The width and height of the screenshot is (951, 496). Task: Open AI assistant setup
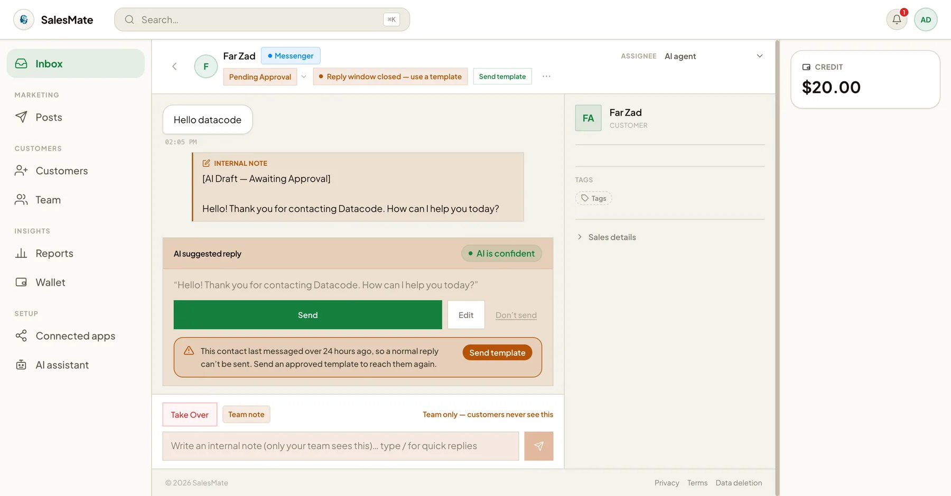click(76, 365)
